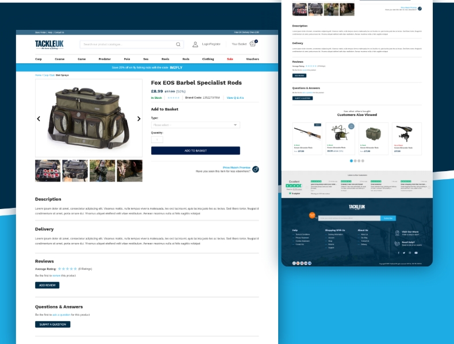Open the Coarse category menu

click(x=60, y=59)
